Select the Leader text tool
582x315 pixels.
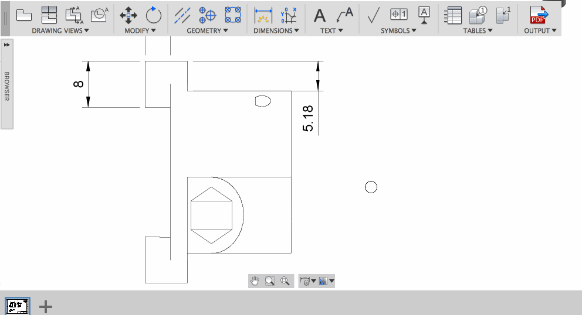[344, 15]
